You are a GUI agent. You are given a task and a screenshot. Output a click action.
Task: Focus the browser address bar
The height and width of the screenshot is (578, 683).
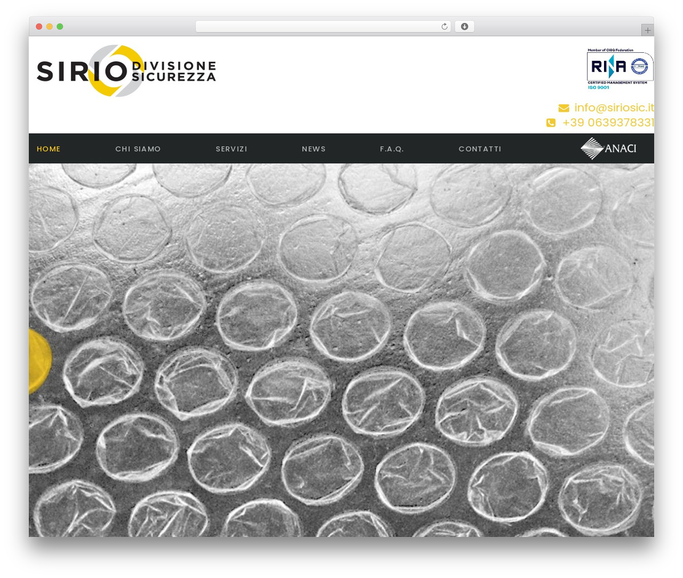click(323, 27)
